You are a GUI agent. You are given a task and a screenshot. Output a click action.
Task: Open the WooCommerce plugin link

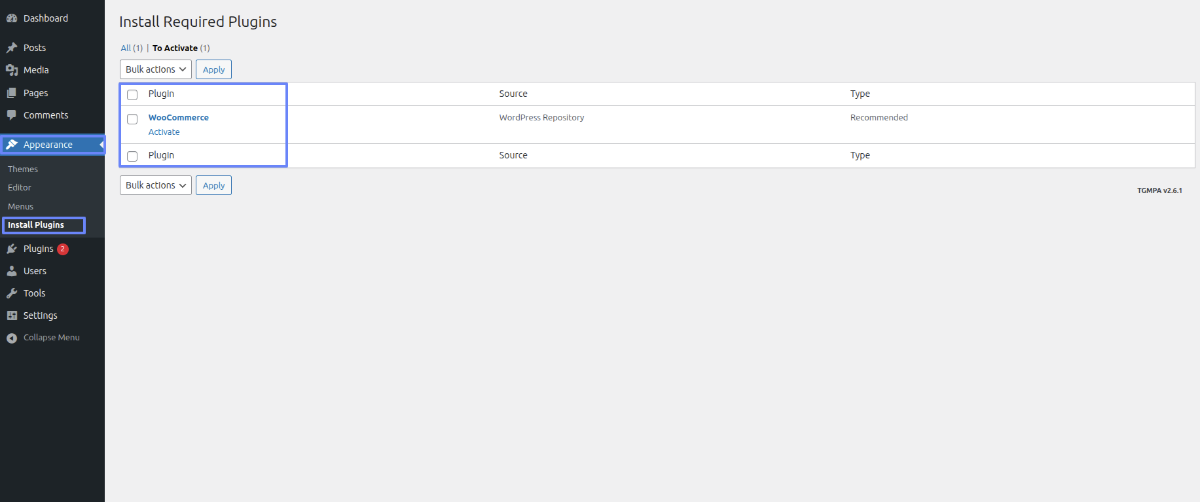tap(179, 118)
